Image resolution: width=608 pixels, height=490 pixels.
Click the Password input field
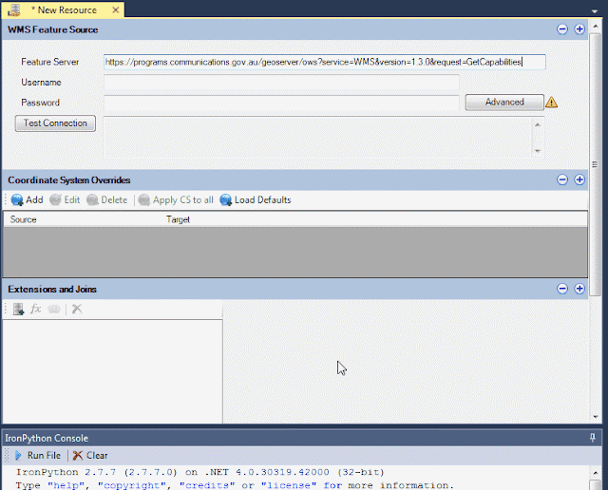(281, 103)
